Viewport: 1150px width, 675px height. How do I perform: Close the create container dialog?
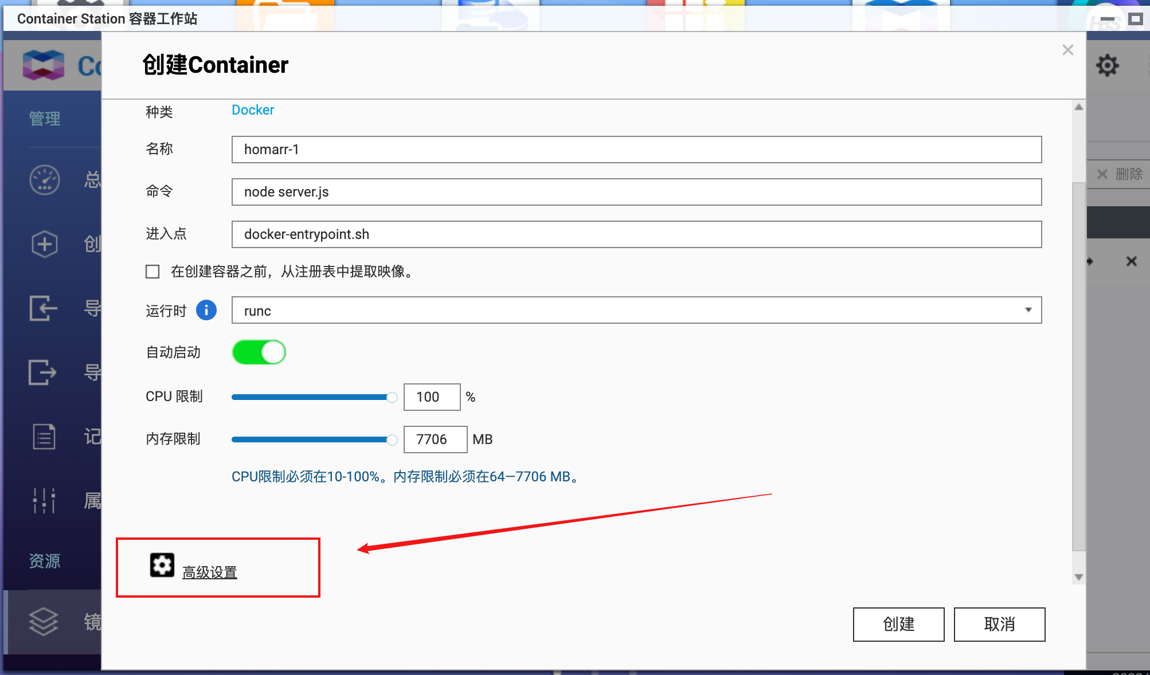(1067, 50)
